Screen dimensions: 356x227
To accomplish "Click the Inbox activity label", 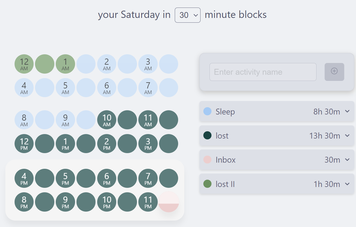I will point(225,160).
